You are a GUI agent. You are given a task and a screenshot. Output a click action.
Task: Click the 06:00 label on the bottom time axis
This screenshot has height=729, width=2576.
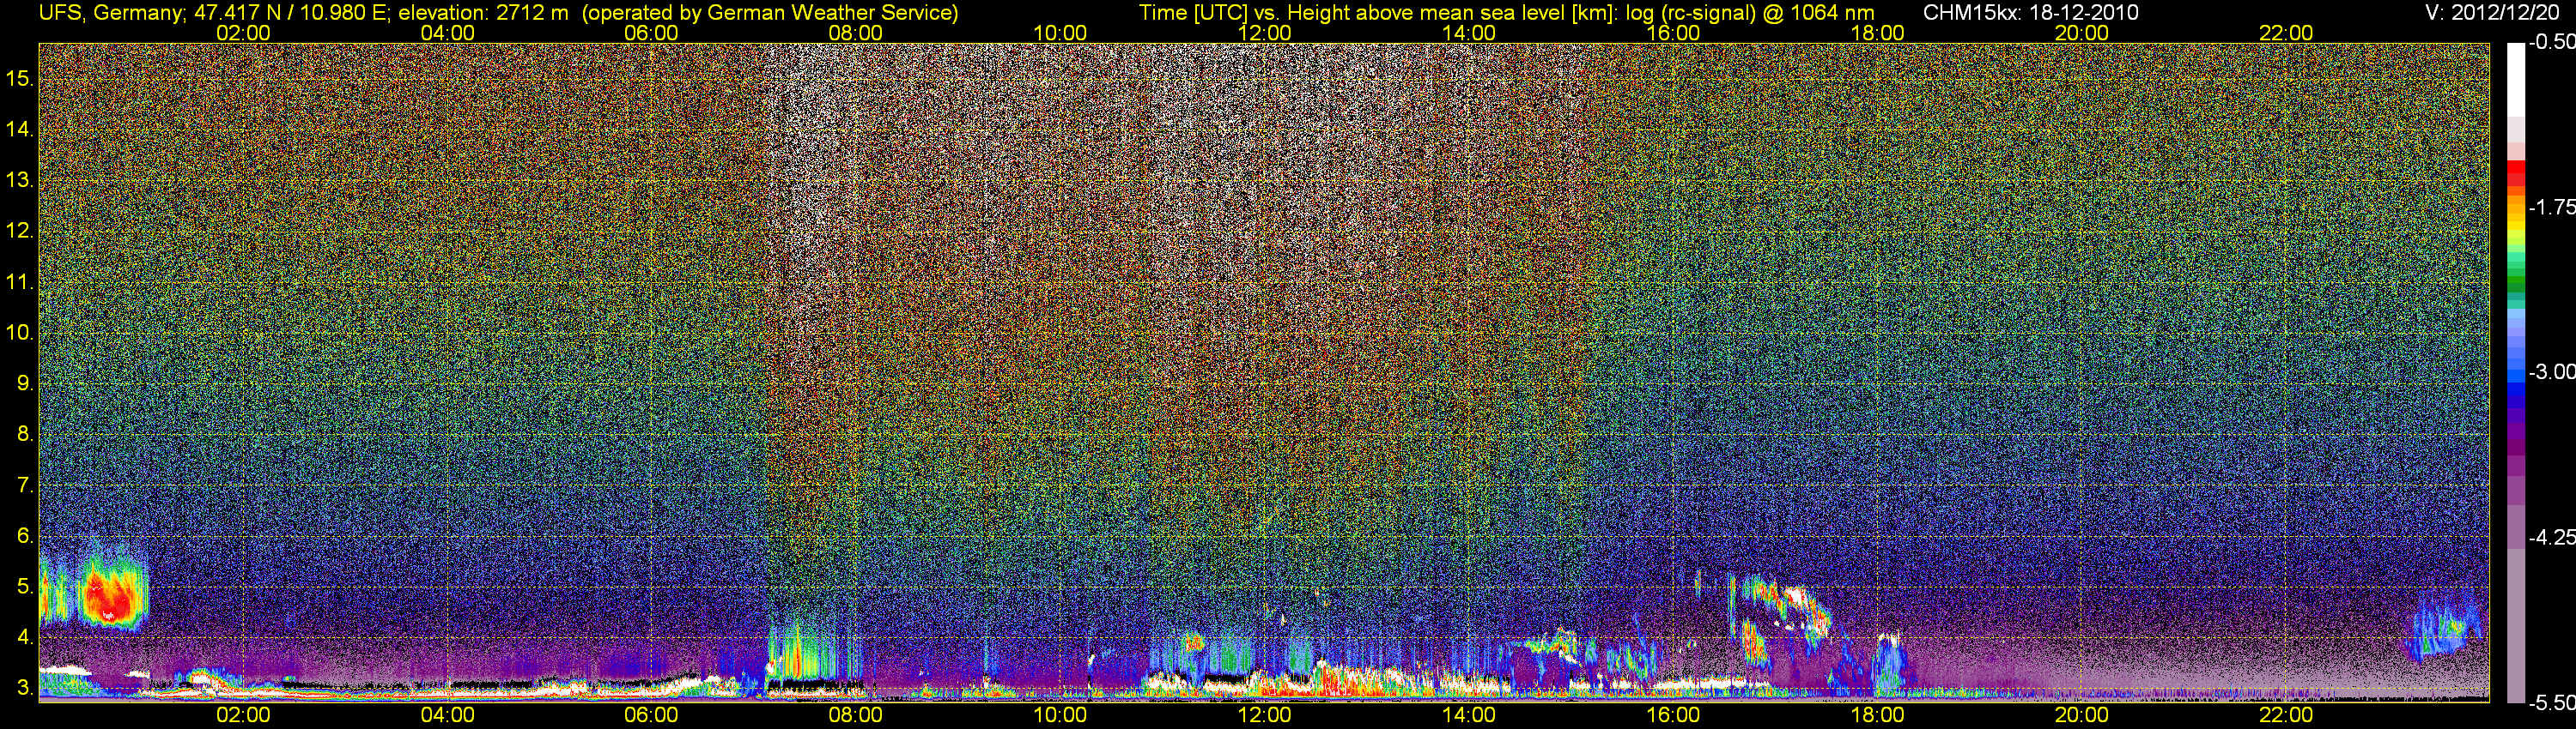[x=651, y=715]
